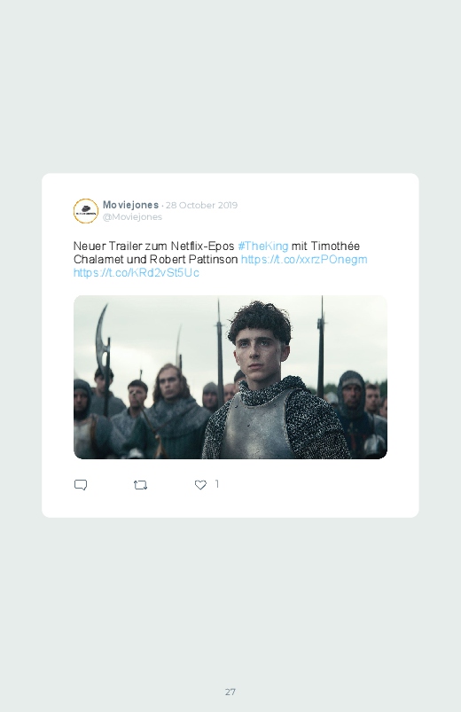Click the word "Netflix-Epos" in tweet

(202, 246)
